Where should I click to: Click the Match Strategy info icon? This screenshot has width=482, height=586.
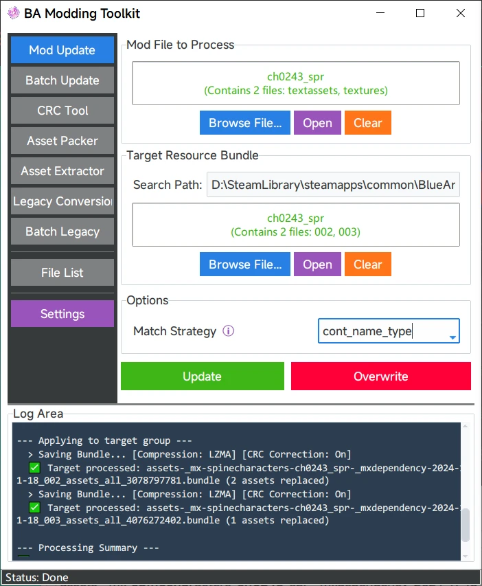tap(228, 330)
